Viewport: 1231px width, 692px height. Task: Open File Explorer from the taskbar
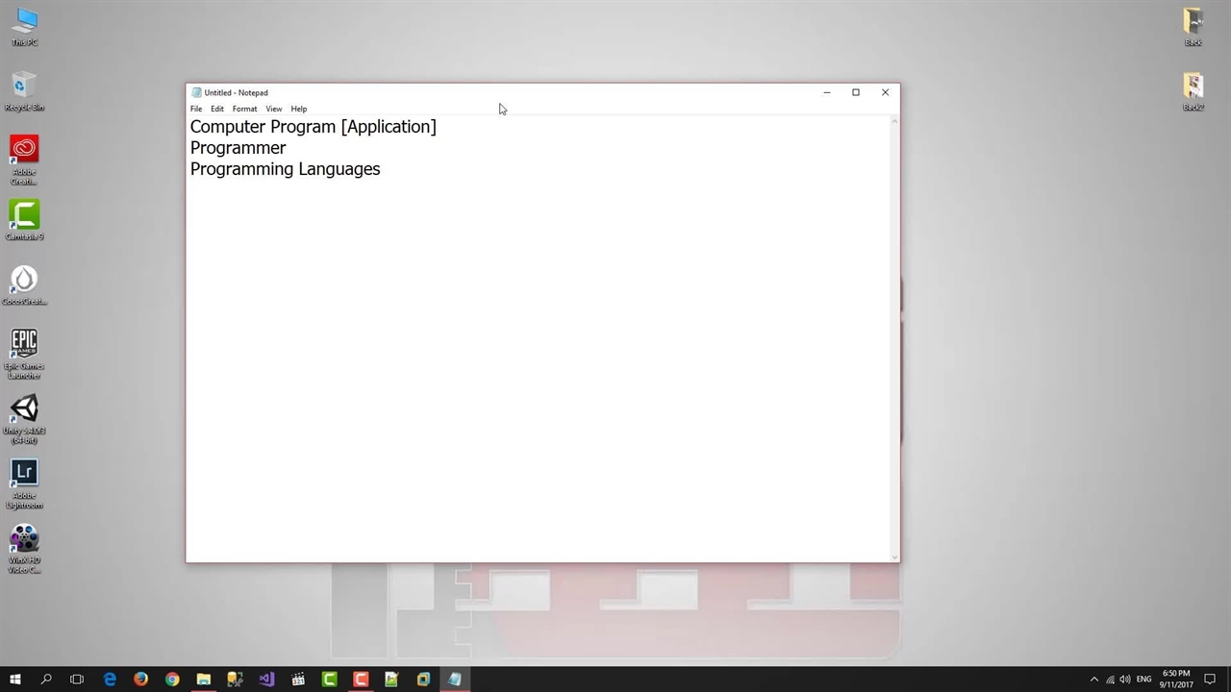click(204, 680)
